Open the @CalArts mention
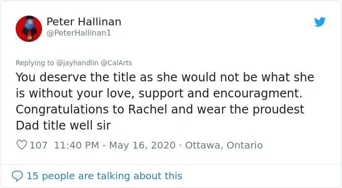 pos(116,63)
